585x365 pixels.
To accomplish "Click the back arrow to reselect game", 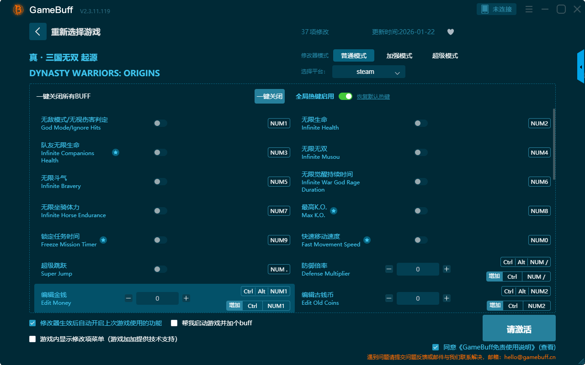I will click(x=38, y=31).
